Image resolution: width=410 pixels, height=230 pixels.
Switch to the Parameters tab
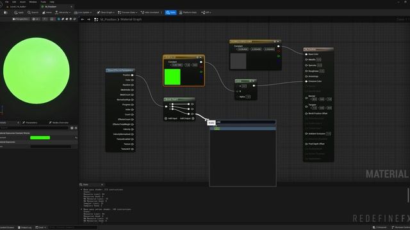coord(30,123)
